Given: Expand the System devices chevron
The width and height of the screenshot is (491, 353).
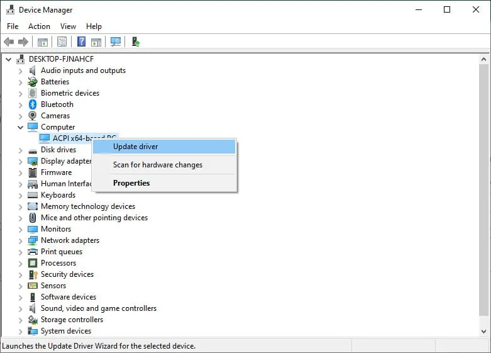Looking at the screenshot, I should coord(20,332).
